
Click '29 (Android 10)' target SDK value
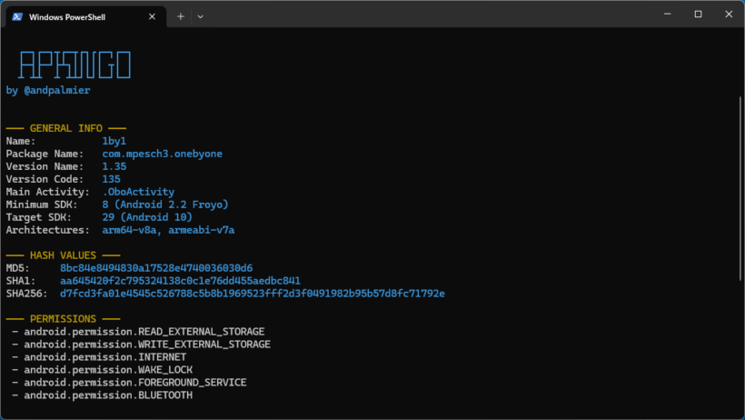[147, 217]
